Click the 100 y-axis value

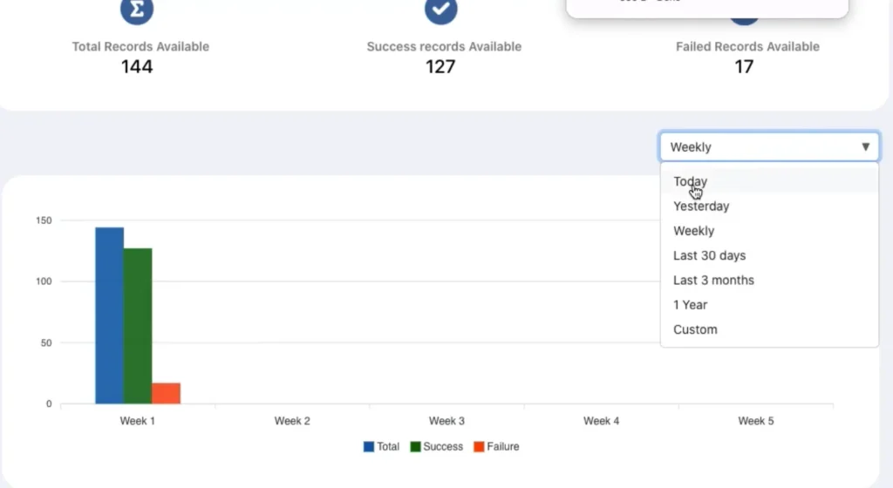(x=44, y=281)
